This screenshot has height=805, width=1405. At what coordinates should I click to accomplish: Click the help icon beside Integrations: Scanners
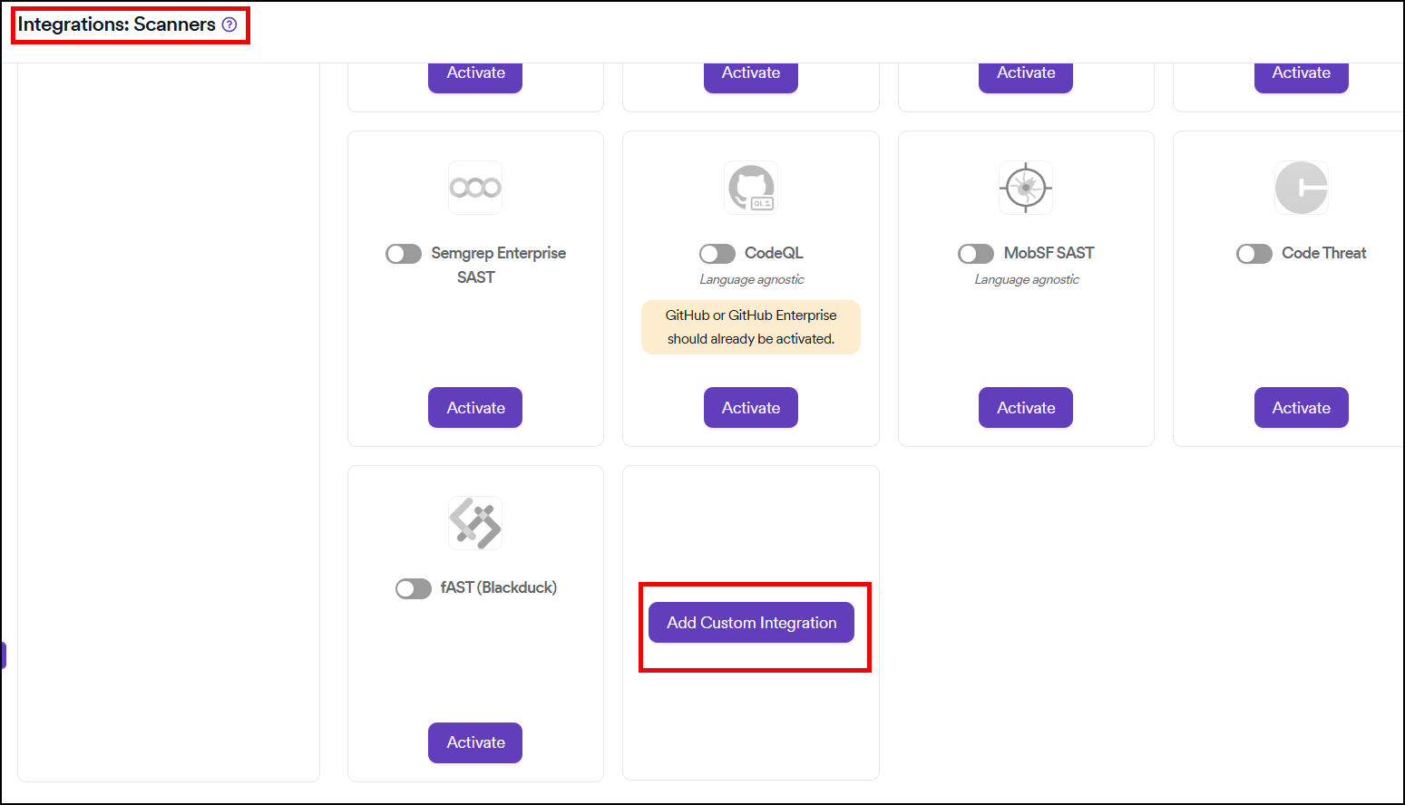pos(229,24)
